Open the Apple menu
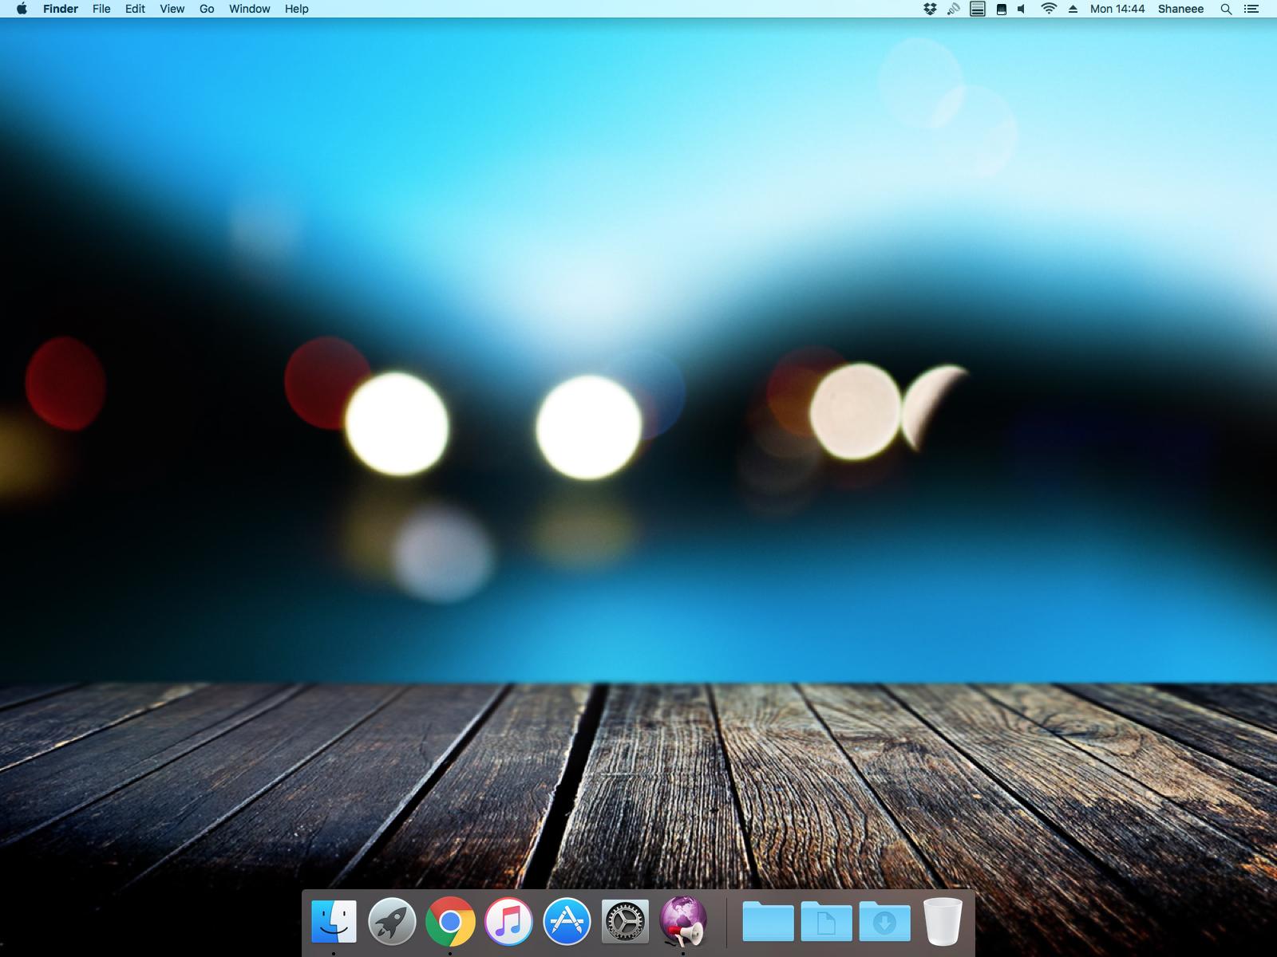1277x957 pixels. tap(22, 9)
